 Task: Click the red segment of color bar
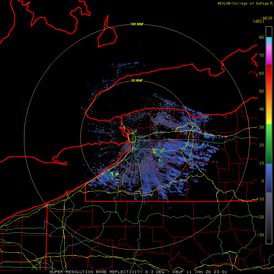click(269, 73)
